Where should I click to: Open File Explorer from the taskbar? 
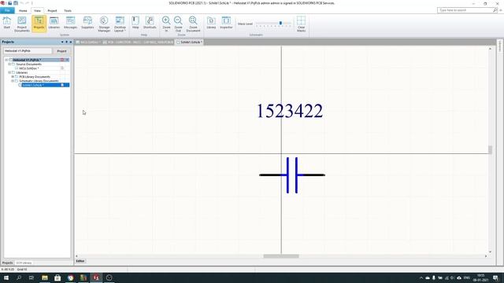coord(45,277)
